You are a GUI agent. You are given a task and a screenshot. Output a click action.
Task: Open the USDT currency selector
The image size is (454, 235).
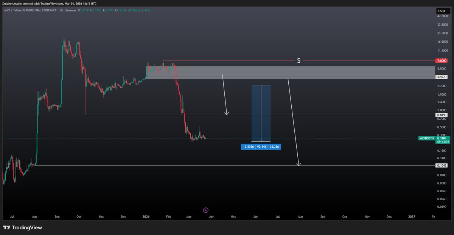(442, 11)
